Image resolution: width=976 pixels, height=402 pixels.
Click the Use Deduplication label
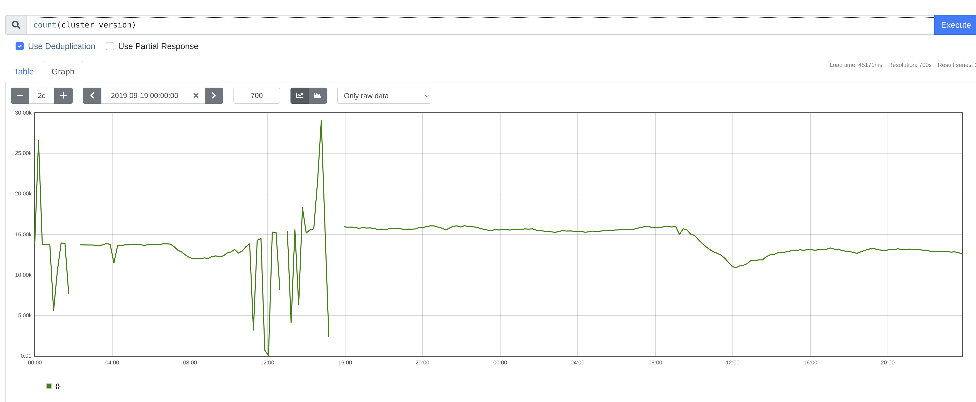pos(62,46)
